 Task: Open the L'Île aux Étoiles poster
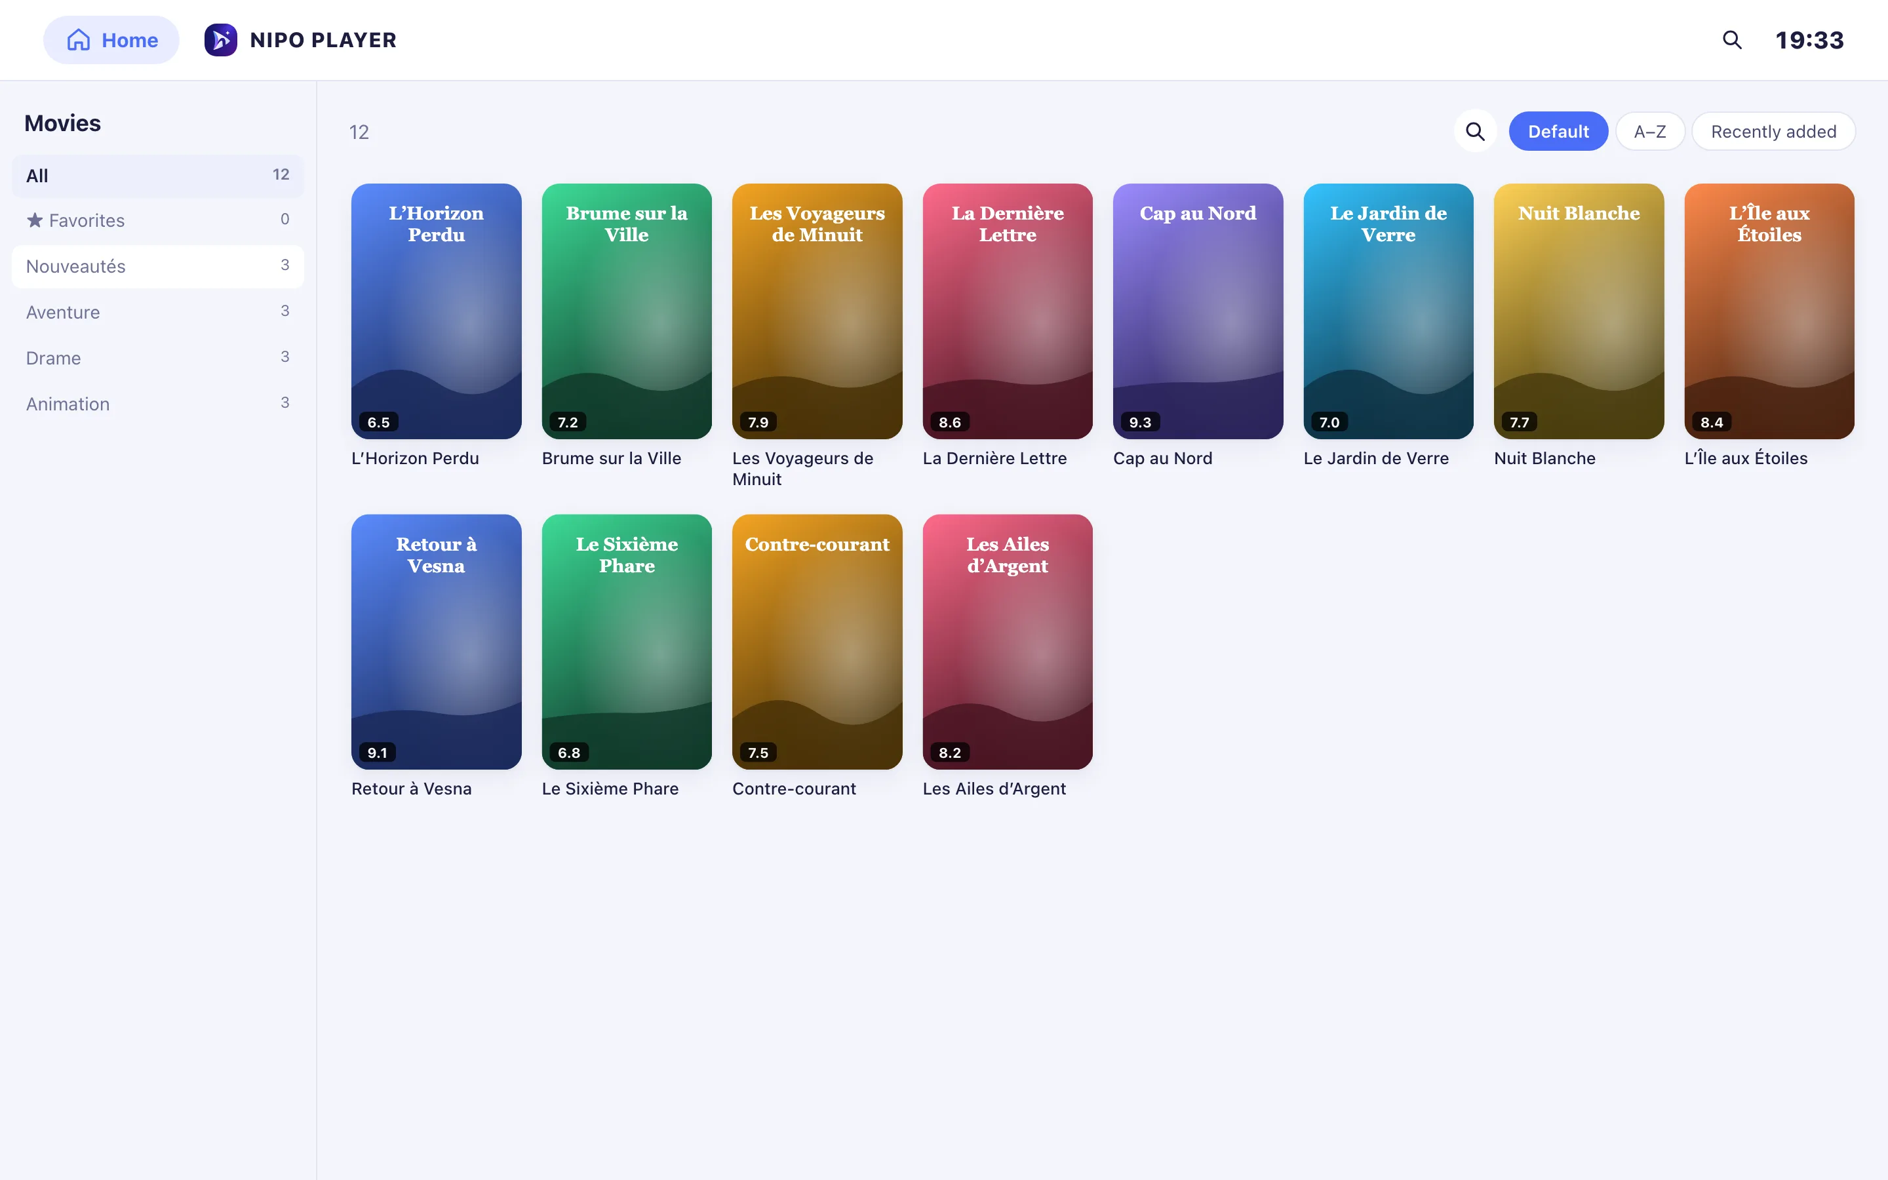click(1769, 311)
